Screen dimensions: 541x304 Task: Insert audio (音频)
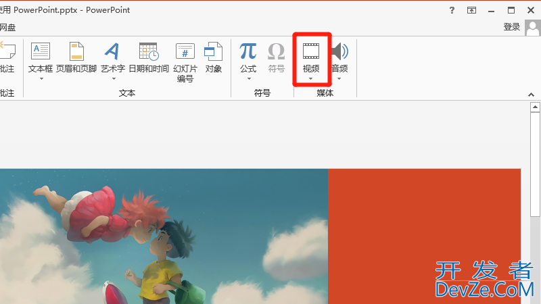(x=339, y=57)
